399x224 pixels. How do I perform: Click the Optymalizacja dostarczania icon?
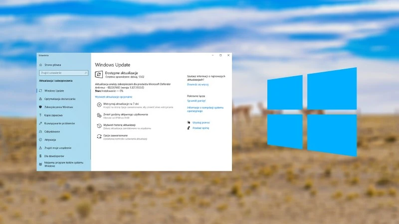[x=40, y=99]
